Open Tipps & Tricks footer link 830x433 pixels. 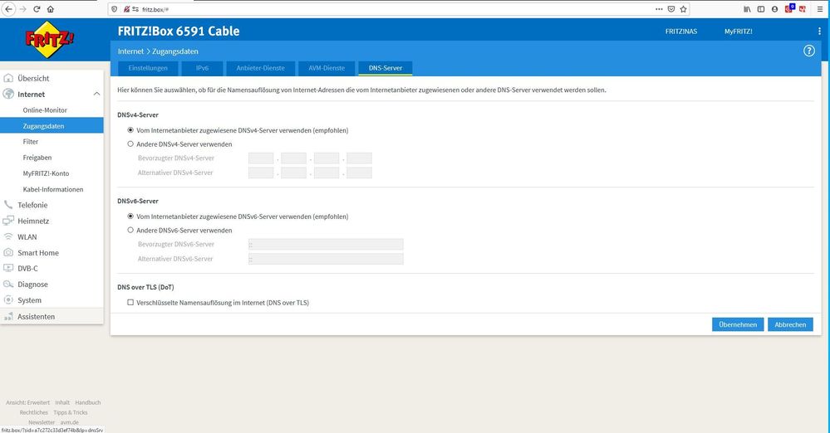71,412
